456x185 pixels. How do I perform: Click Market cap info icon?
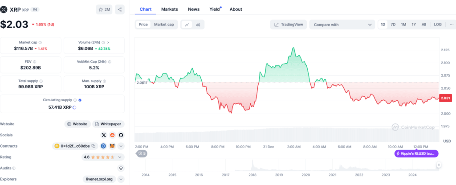click(x=40, y=42)
